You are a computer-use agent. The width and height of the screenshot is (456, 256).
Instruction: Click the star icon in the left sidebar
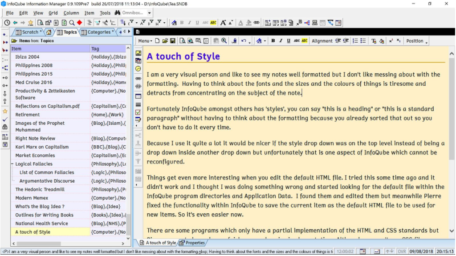click(x=5, y=111)
